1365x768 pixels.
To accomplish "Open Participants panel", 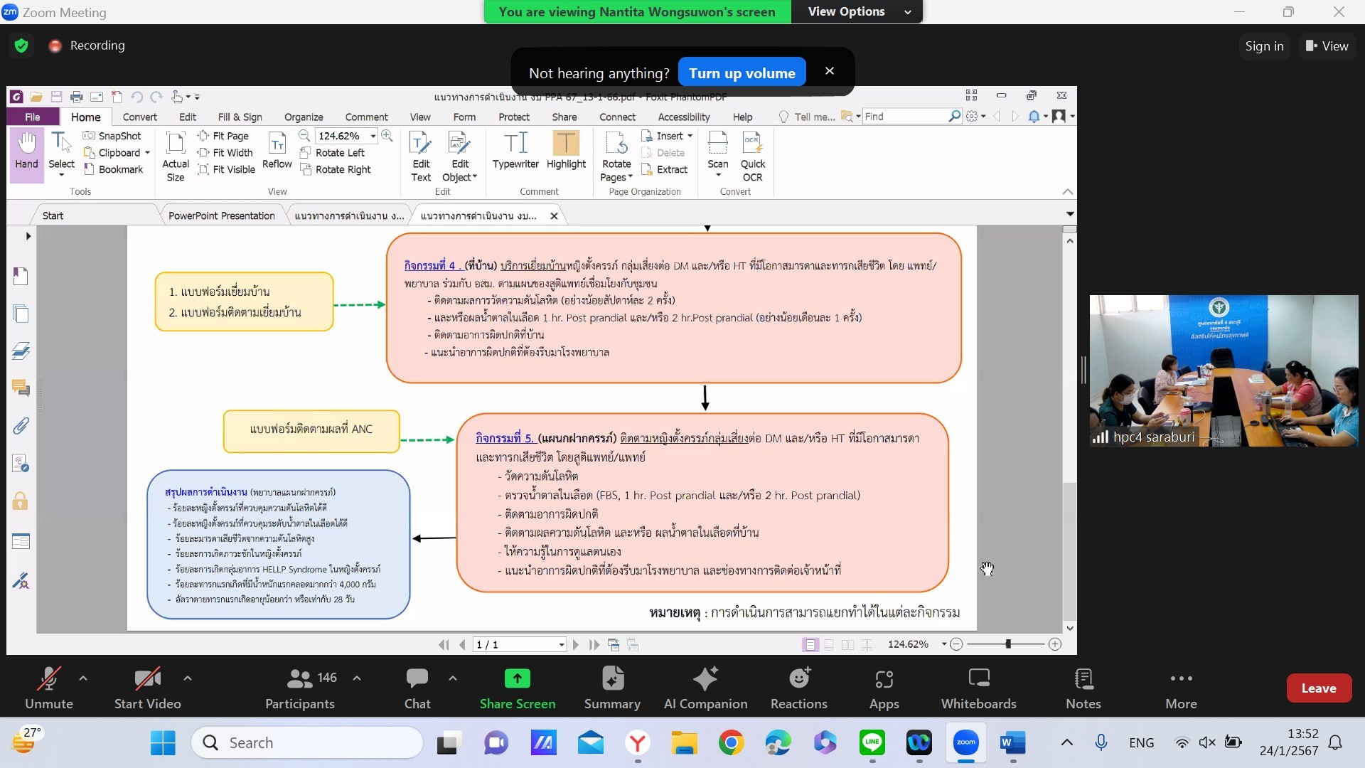I will pyautogui.click(x=299, y=688).
